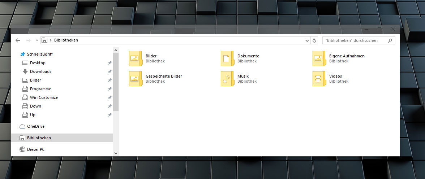Click the Win Customize folder icon
The height and width of the screenshot is (179, 425).
coord(25,97)
